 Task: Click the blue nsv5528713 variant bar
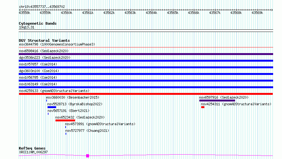click(52, 107)
